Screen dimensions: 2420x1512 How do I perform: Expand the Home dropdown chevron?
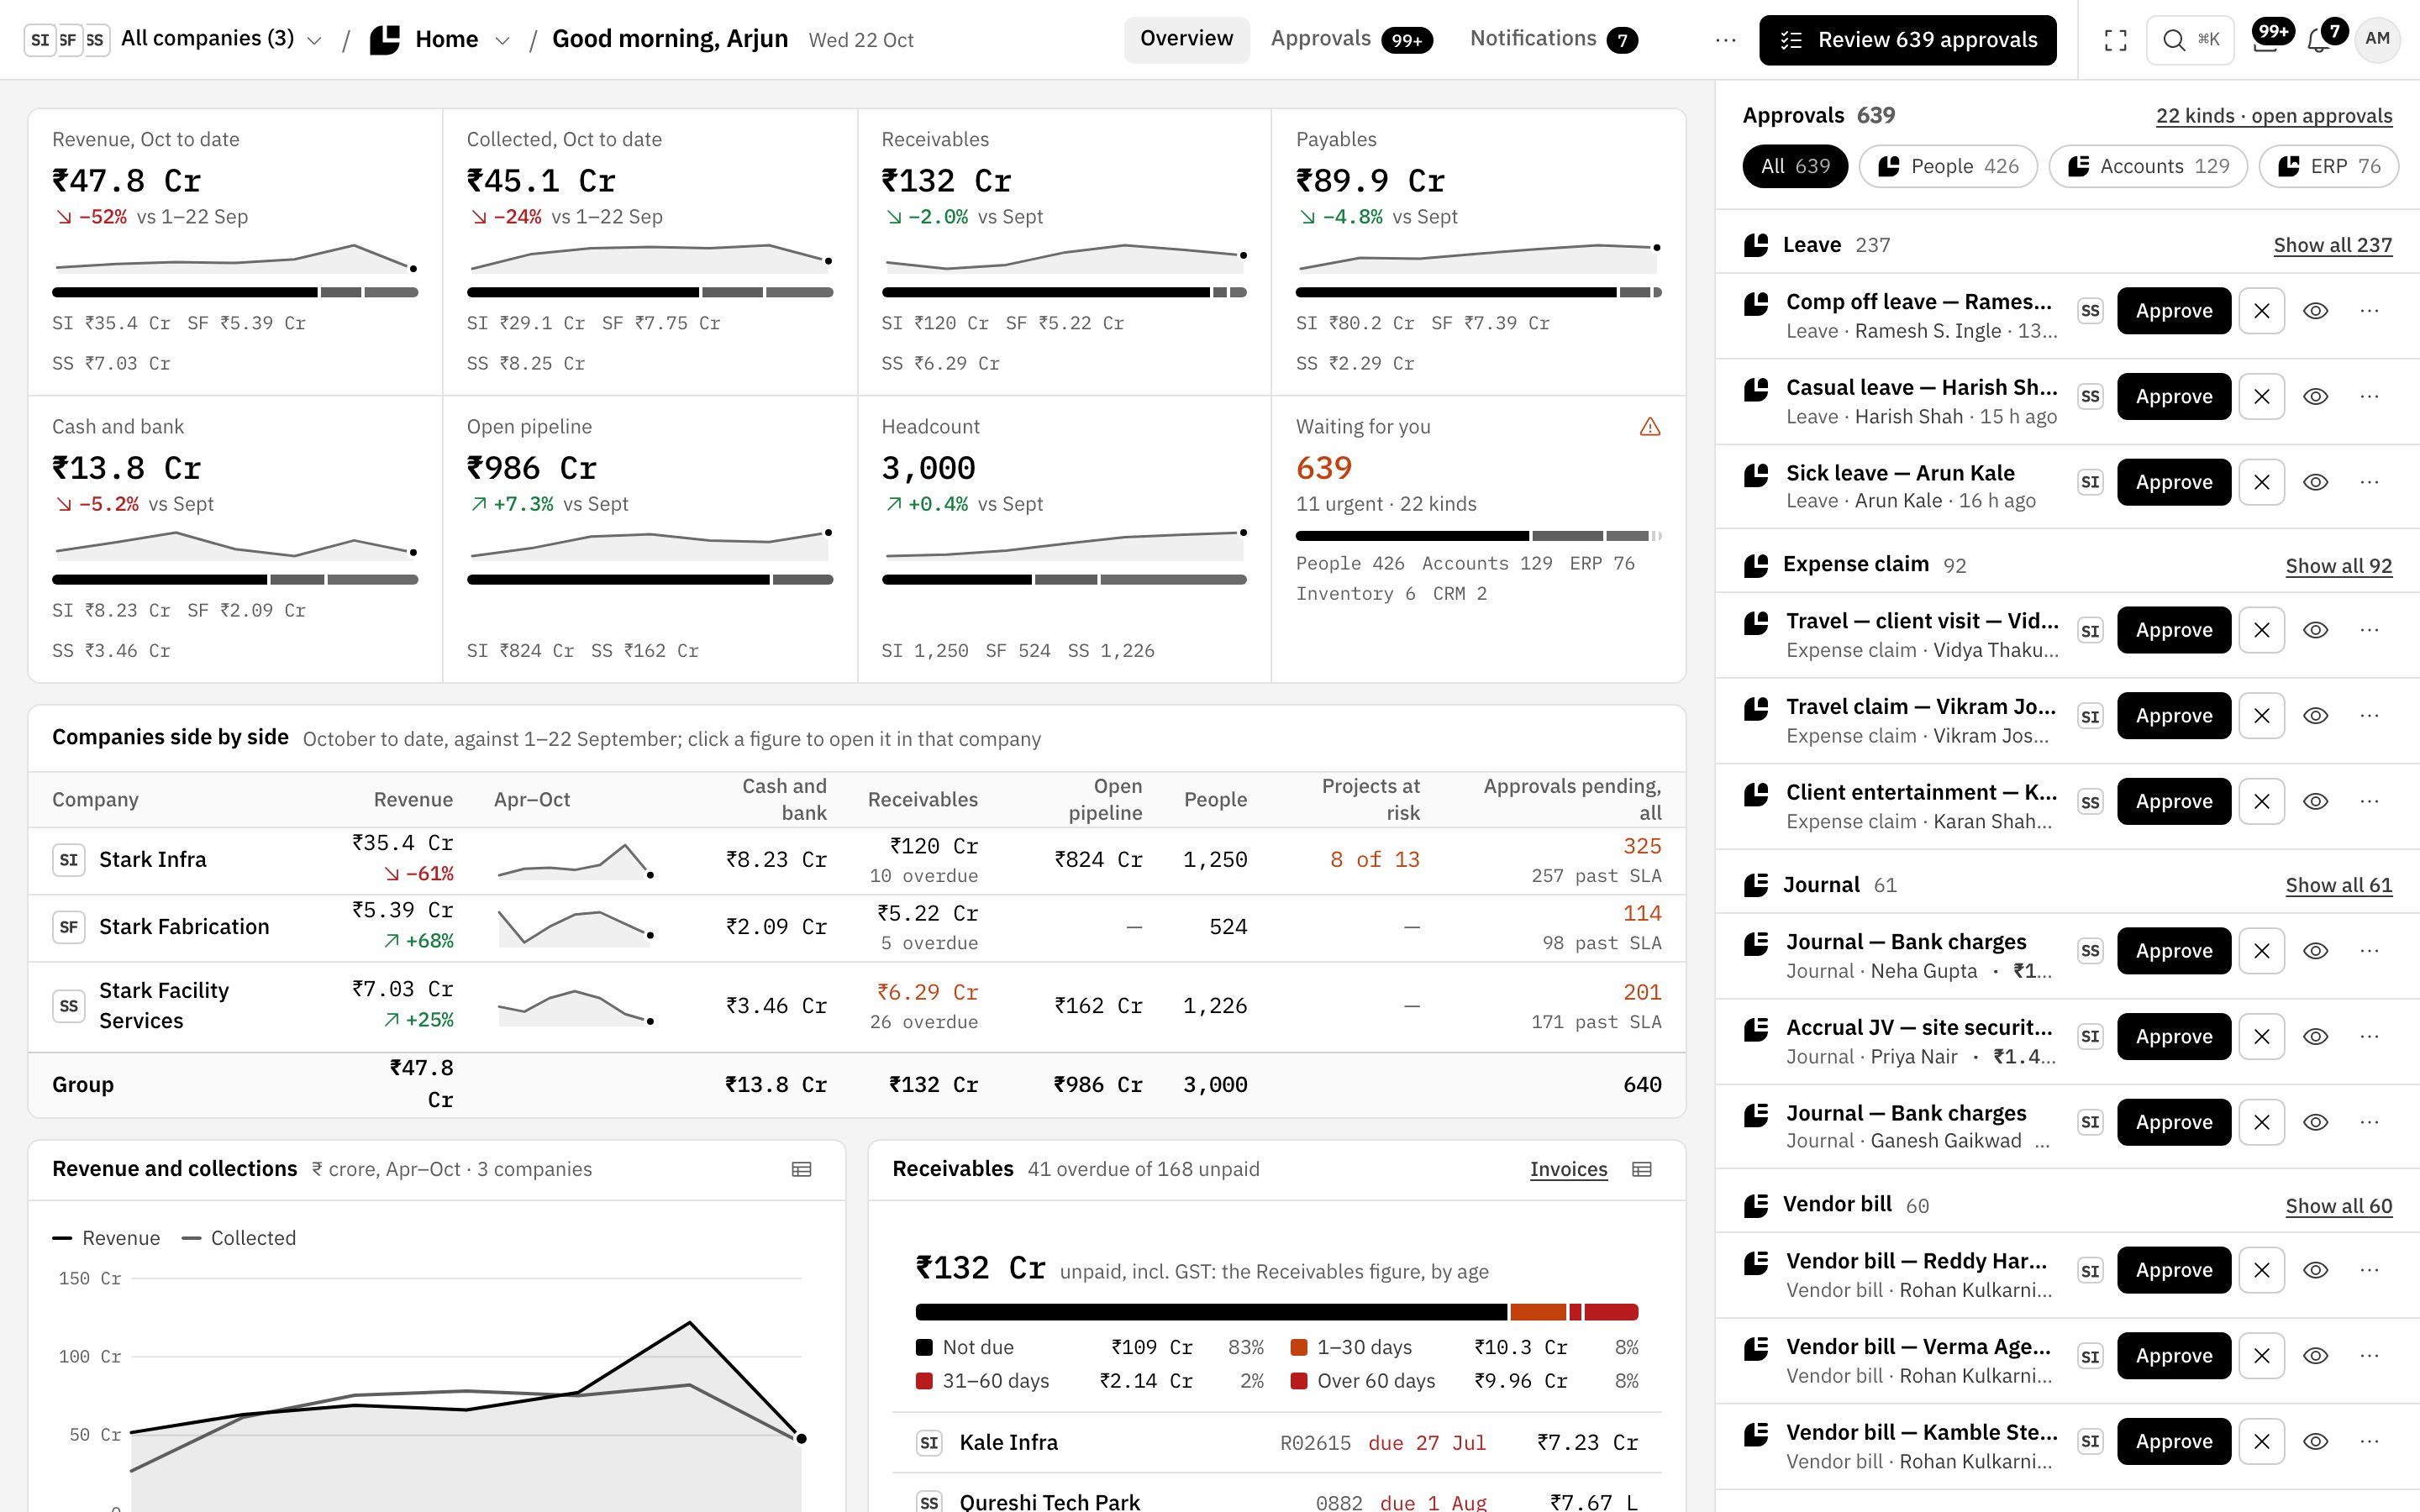click(x=503, y=40)
